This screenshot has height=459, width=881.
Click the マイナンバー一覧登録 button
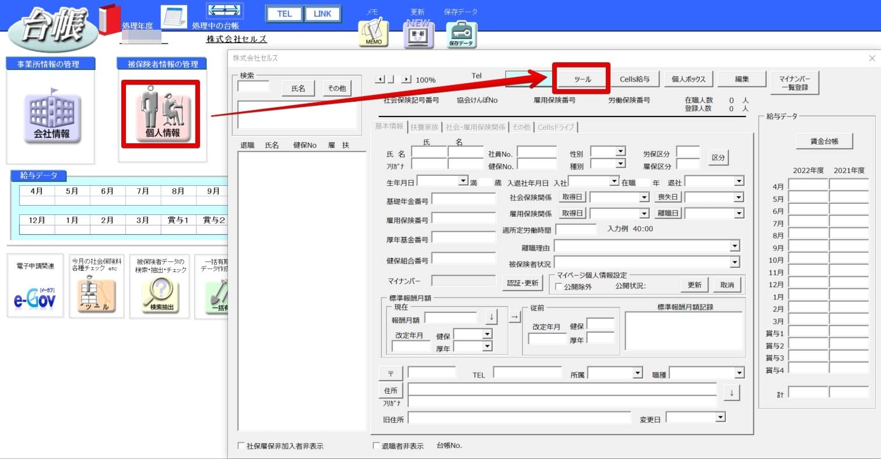pos(795,83)
